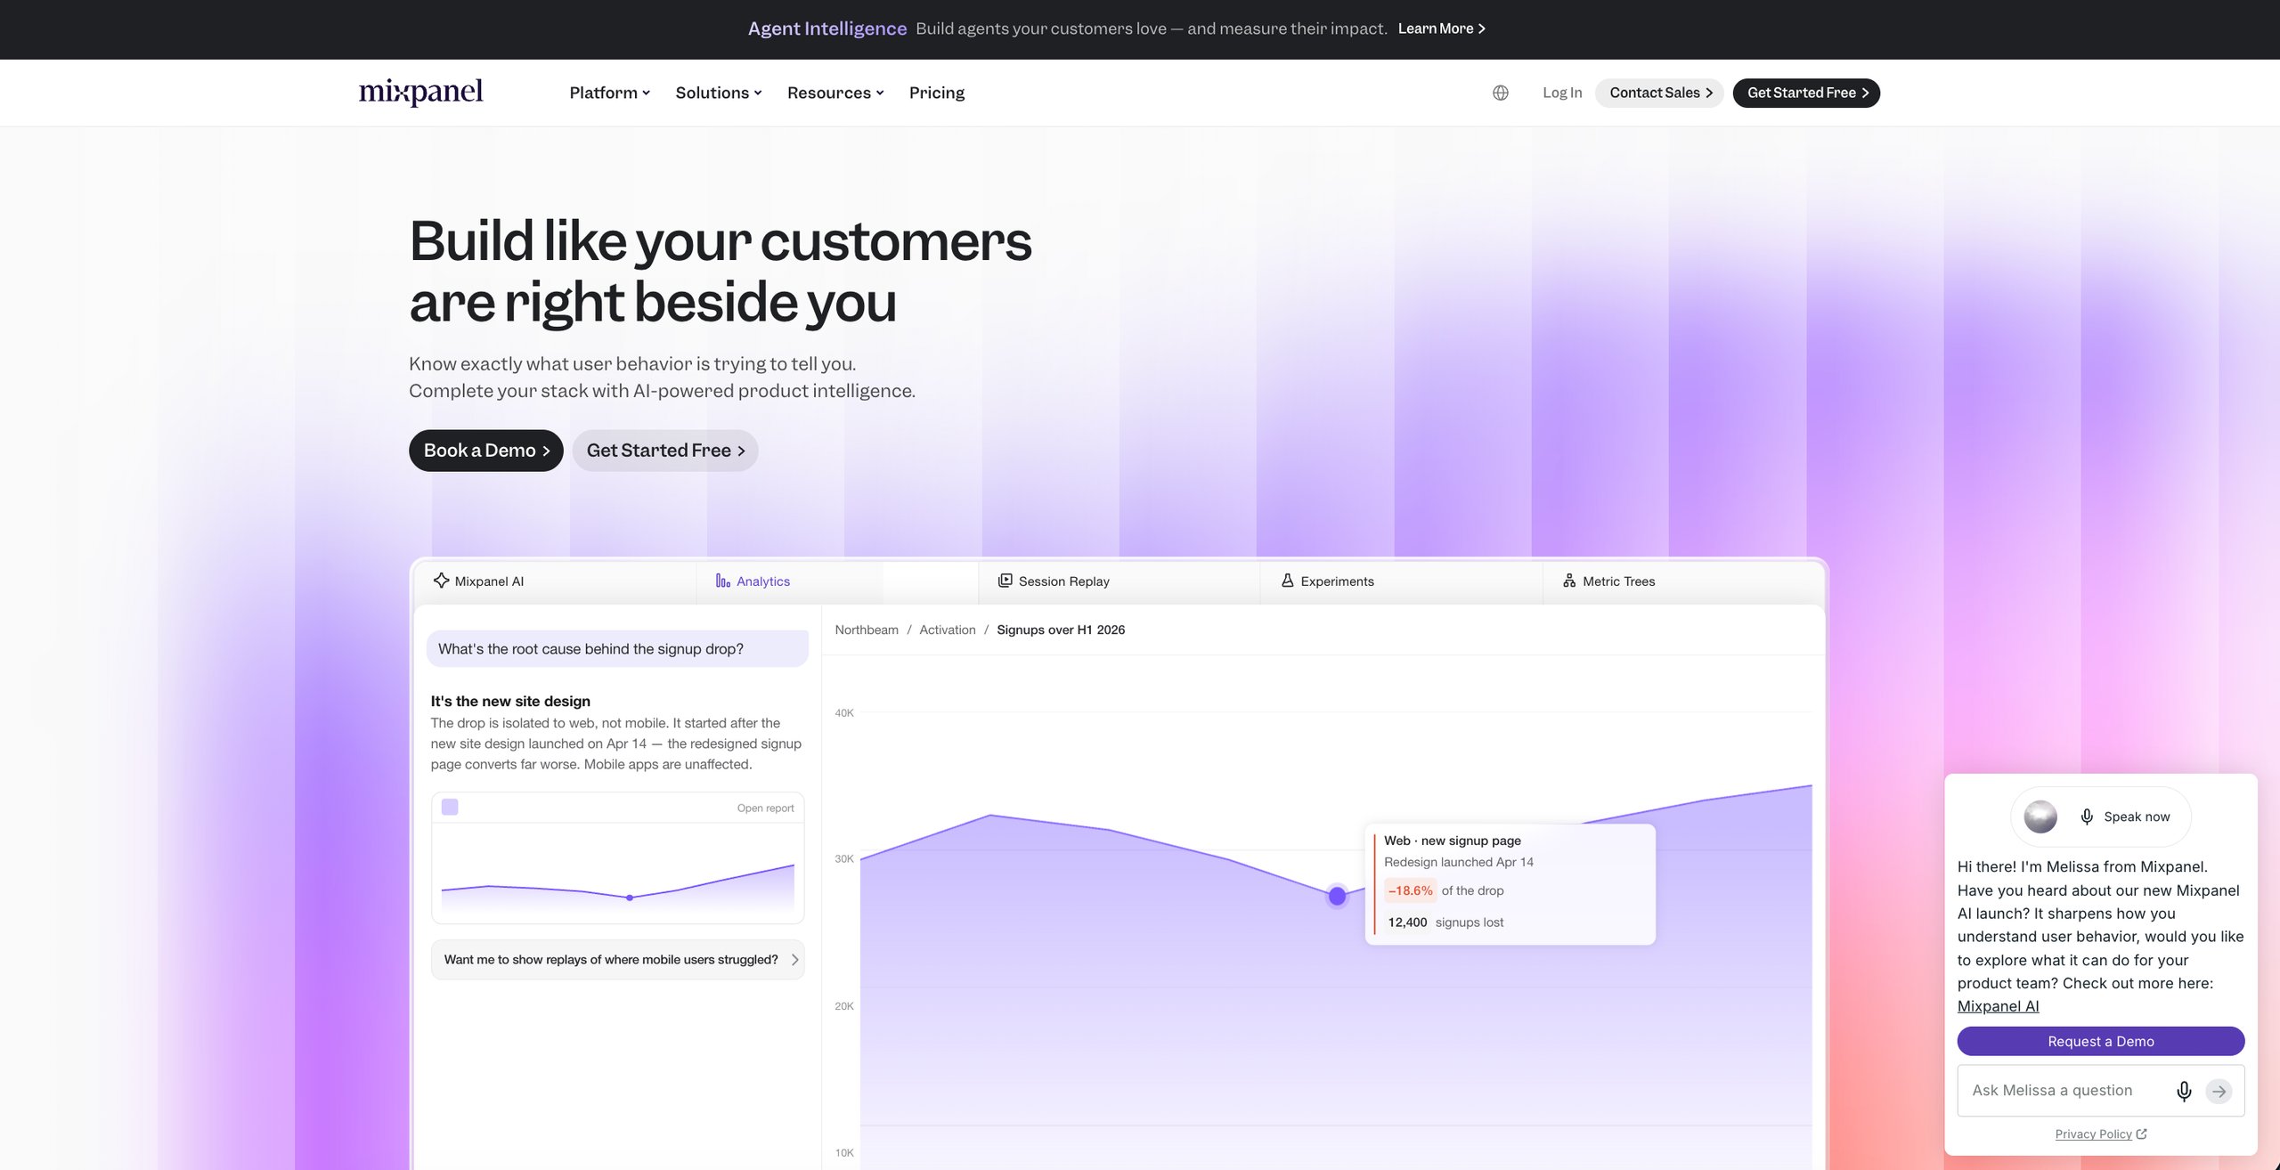
Task: Click the Contact Sales button
Action: coord(1660,93)
